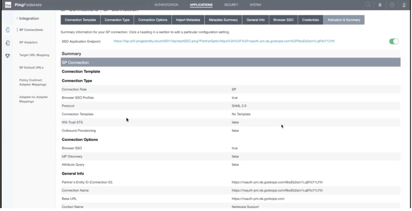Viewport: 412px width, 211px height.
Task: Open Target URL Mapping in sidebar
Action: [34, 55]
